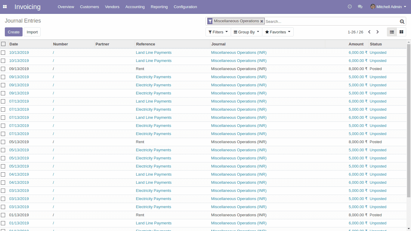Expand the Group By dropdown
Screen dimensions: 411x231
[x=246, y=32]
